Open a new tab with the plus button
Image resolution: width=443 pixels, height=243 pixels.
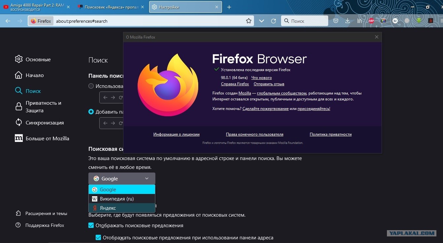point(229,7)
